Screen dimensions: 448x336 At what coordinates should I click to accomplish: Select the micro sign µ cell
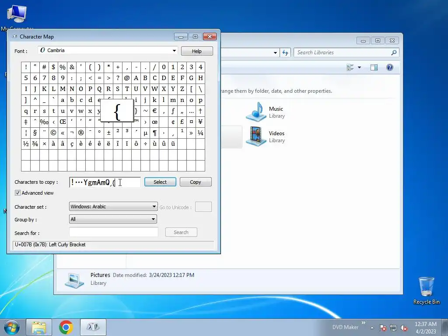(145, 133)
